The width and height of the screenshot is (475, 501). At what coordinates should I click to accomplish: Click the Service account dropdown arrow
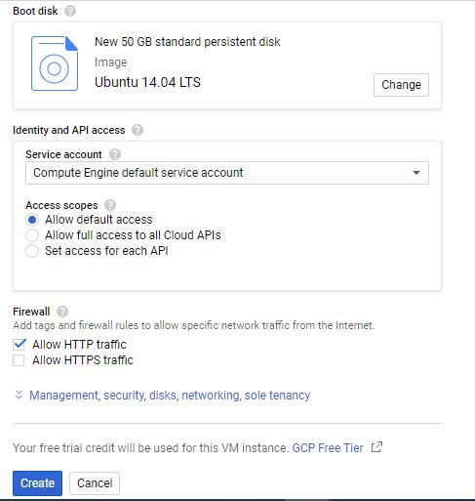click(x=416, y=173)
